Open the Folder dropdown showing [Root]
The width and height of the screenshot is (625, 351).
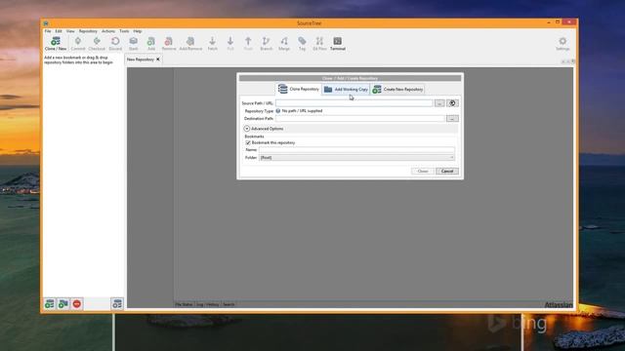tap(356, 158)
